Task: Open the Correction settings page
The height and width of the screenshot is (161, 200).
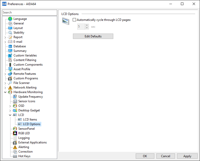Action: [x=26, y=152]
